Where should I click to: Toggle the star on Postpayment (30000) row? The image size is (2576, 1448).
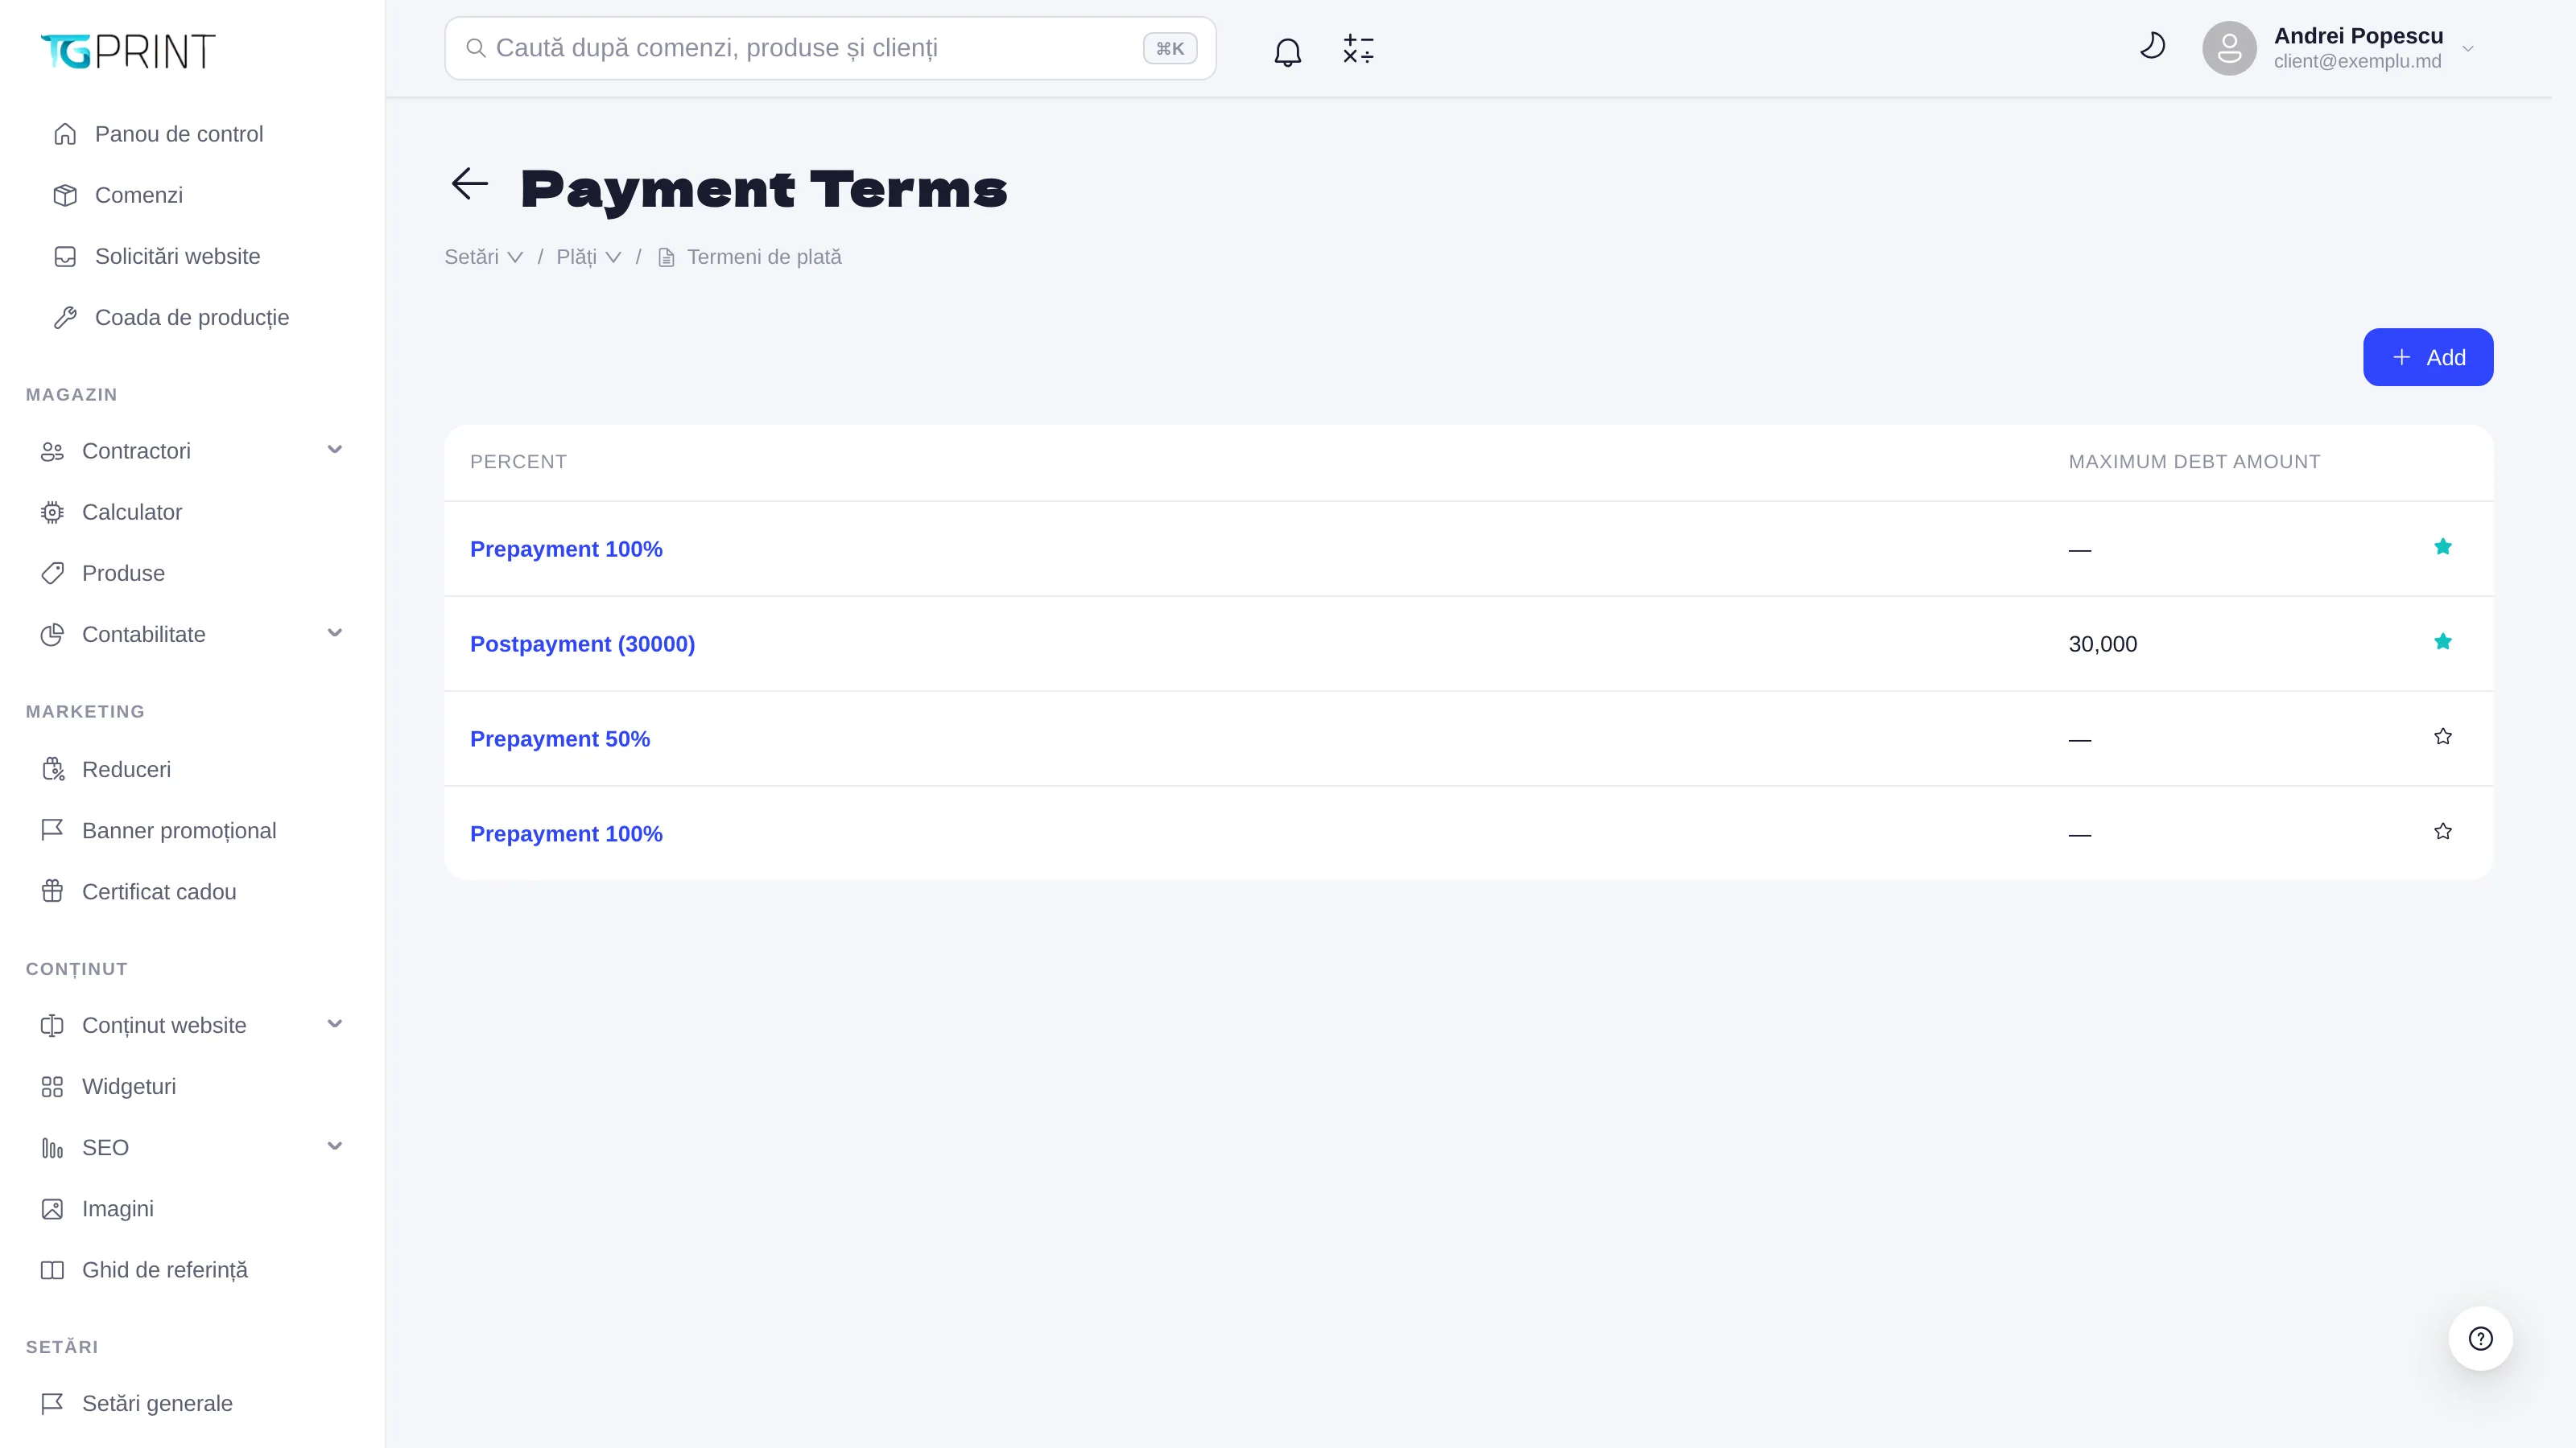[x=2443, y=642]
